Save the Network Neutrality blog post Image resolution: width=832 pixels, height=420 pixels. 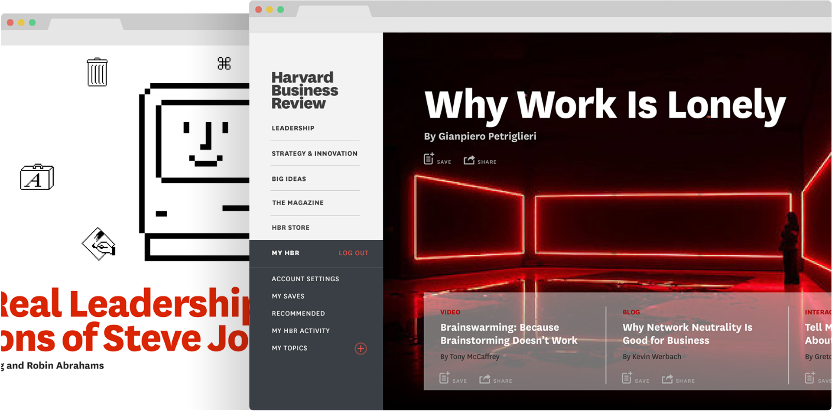tap(627, 378)
